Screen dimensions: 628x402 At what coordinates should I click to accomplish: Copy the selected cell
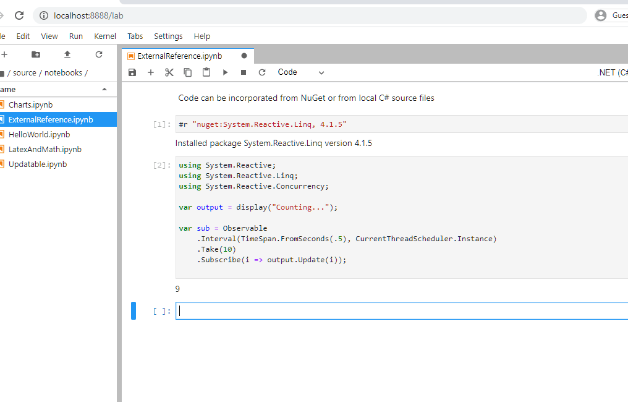(188, 72)
